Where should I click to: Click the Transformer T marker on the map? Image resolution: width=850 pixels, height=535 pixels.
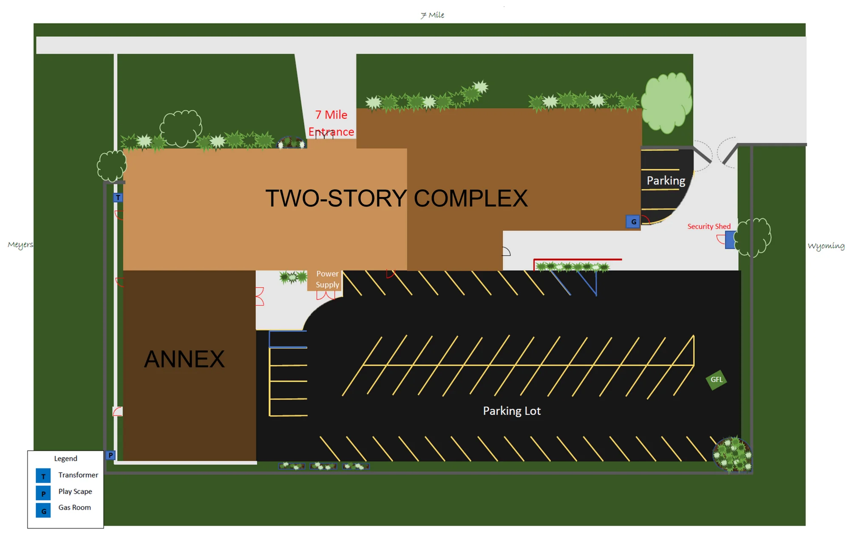pyautogui.click(x=118, y=197)
